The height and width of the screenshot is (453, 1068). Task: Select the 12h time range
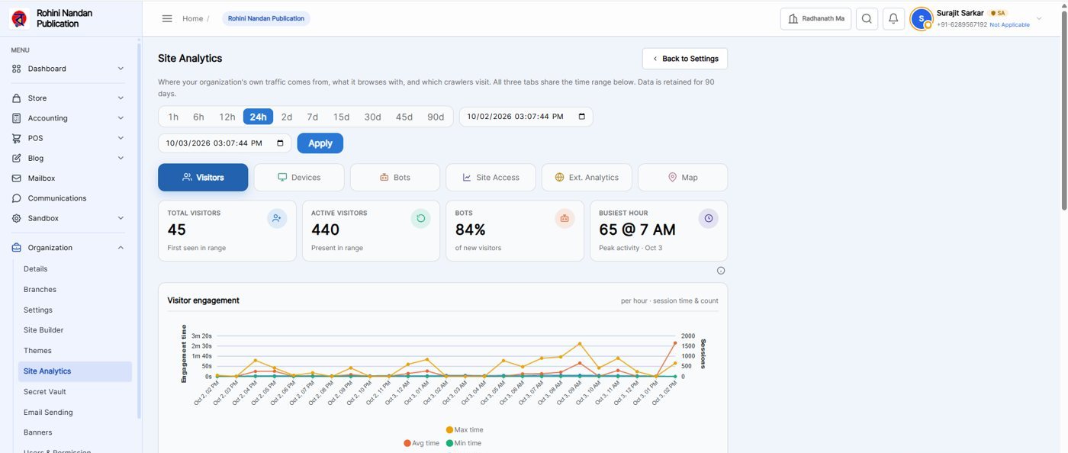[227, 117]
